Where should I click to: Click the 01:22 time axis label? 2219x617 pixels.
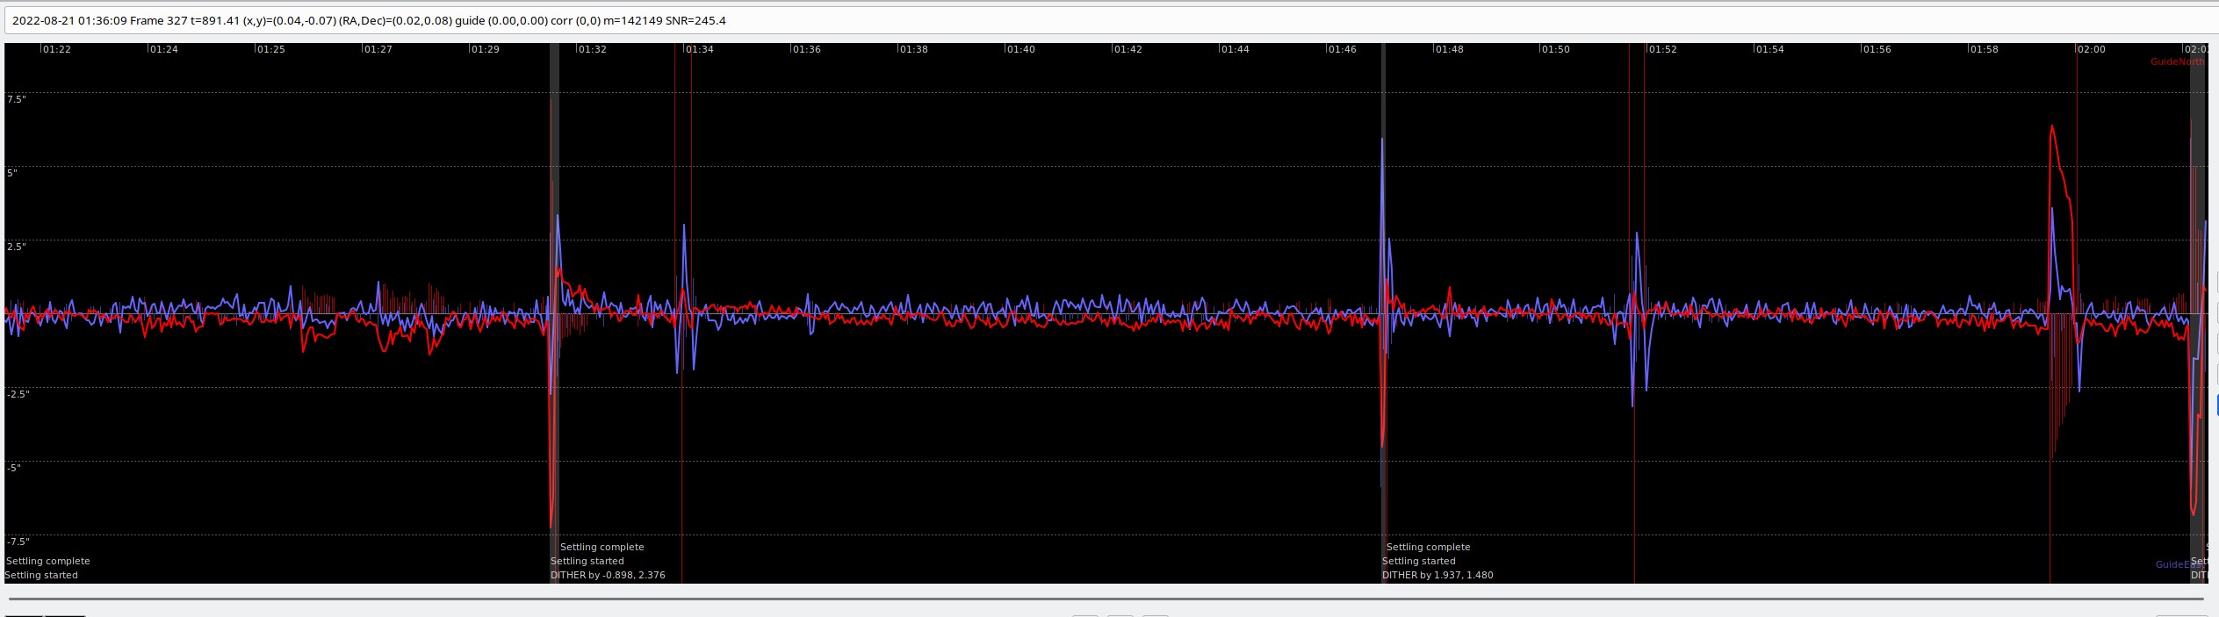coord(57,49)
